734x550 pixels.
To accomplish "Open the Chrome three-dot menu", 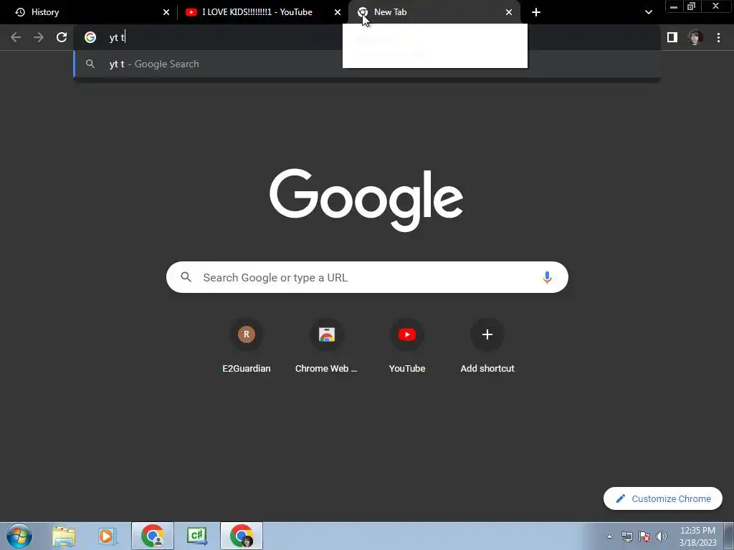I will pyautogui.click(x=718, y=37).
